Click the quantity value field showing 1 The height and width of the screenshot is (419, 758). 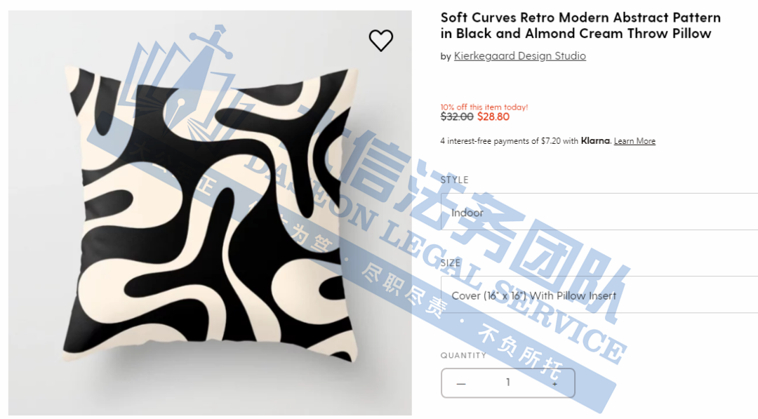[508, 383]
